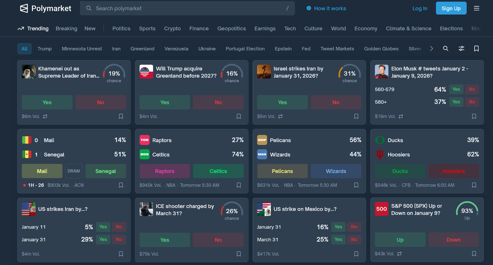Bookmark the US strikes Iran market
Viewport: 493px width, 265px height.
coord(121,254)
